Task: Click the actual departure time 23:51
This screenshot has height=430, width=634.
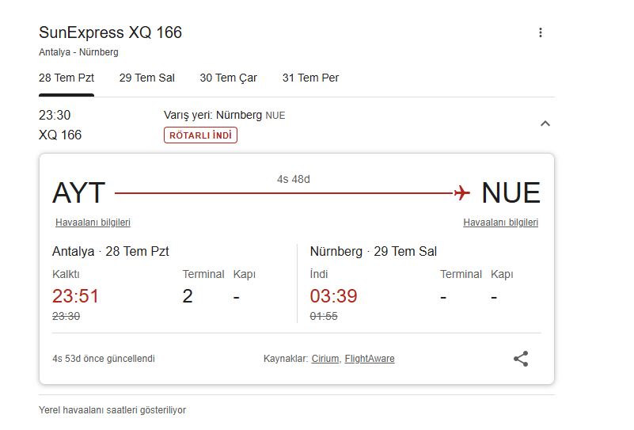Action: pyautogui.click(x=75, y=296)
